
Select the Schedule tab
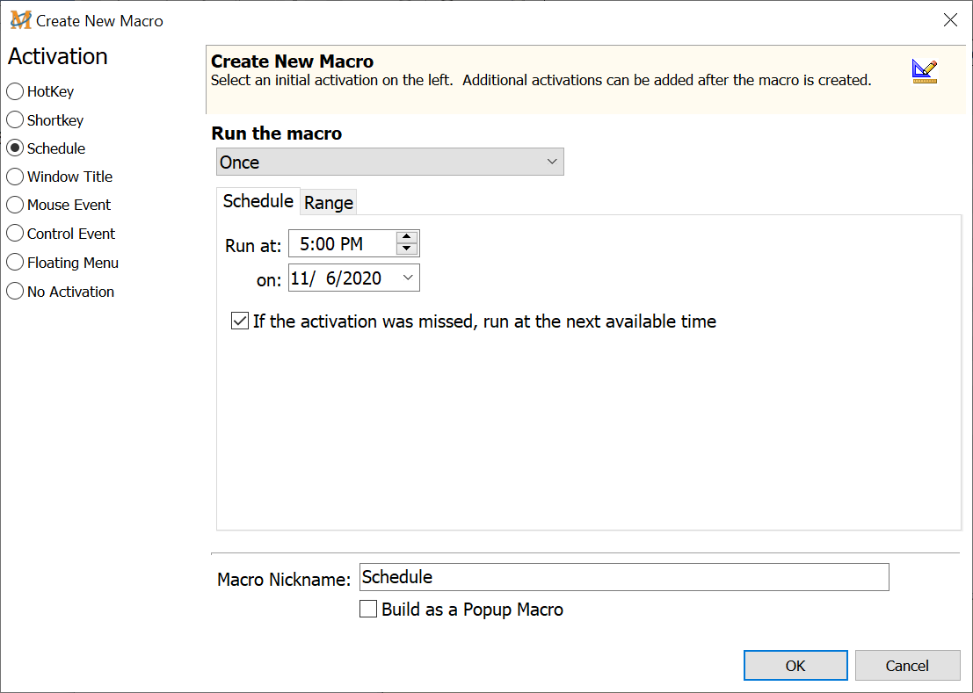[x=258, y=201]
